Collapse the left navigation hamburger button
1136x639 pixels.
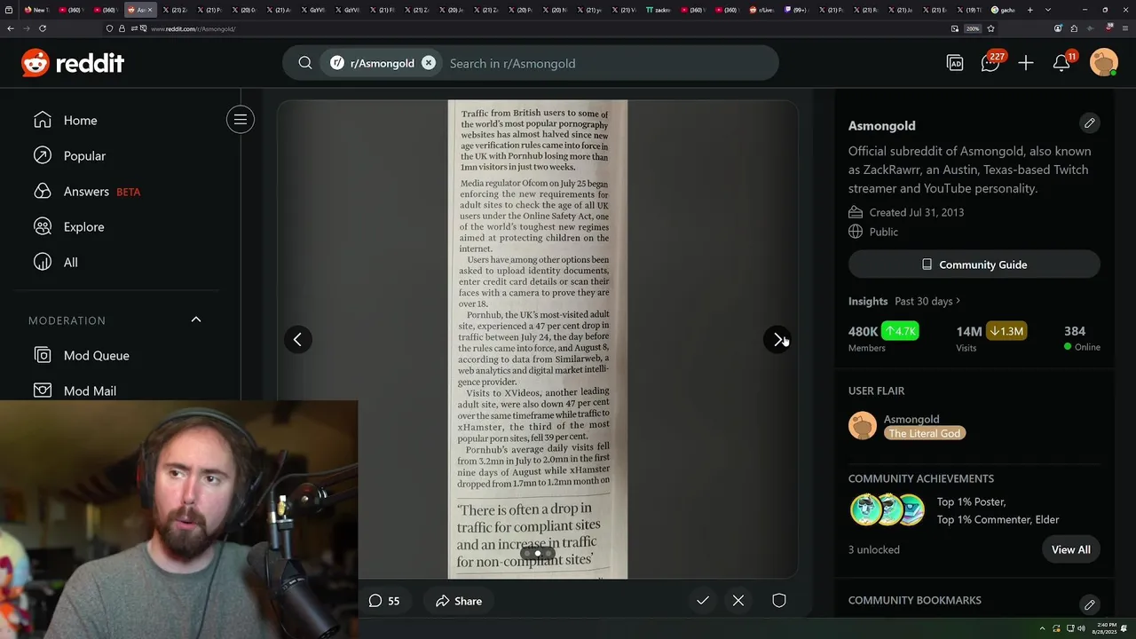tap(241, 120)
